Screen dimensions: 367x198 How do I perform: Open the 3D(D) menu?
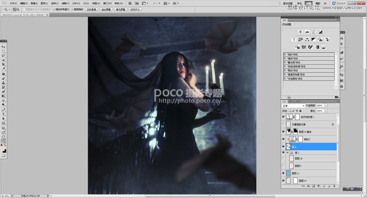click(x=86, y=4)
